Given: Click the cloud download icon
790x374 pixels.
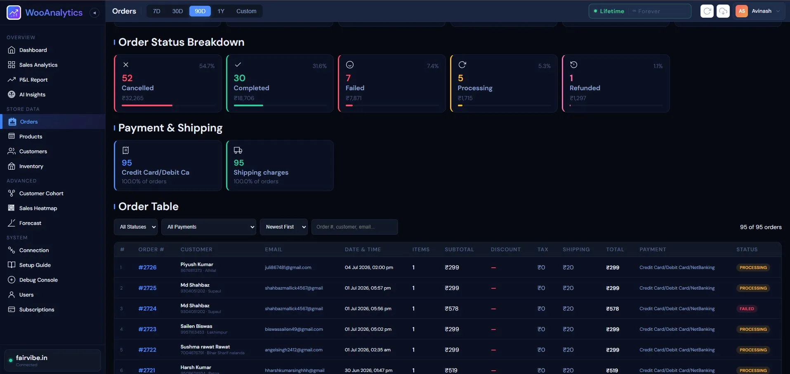Looking at the screenshot, I should [x=723, y=11].
